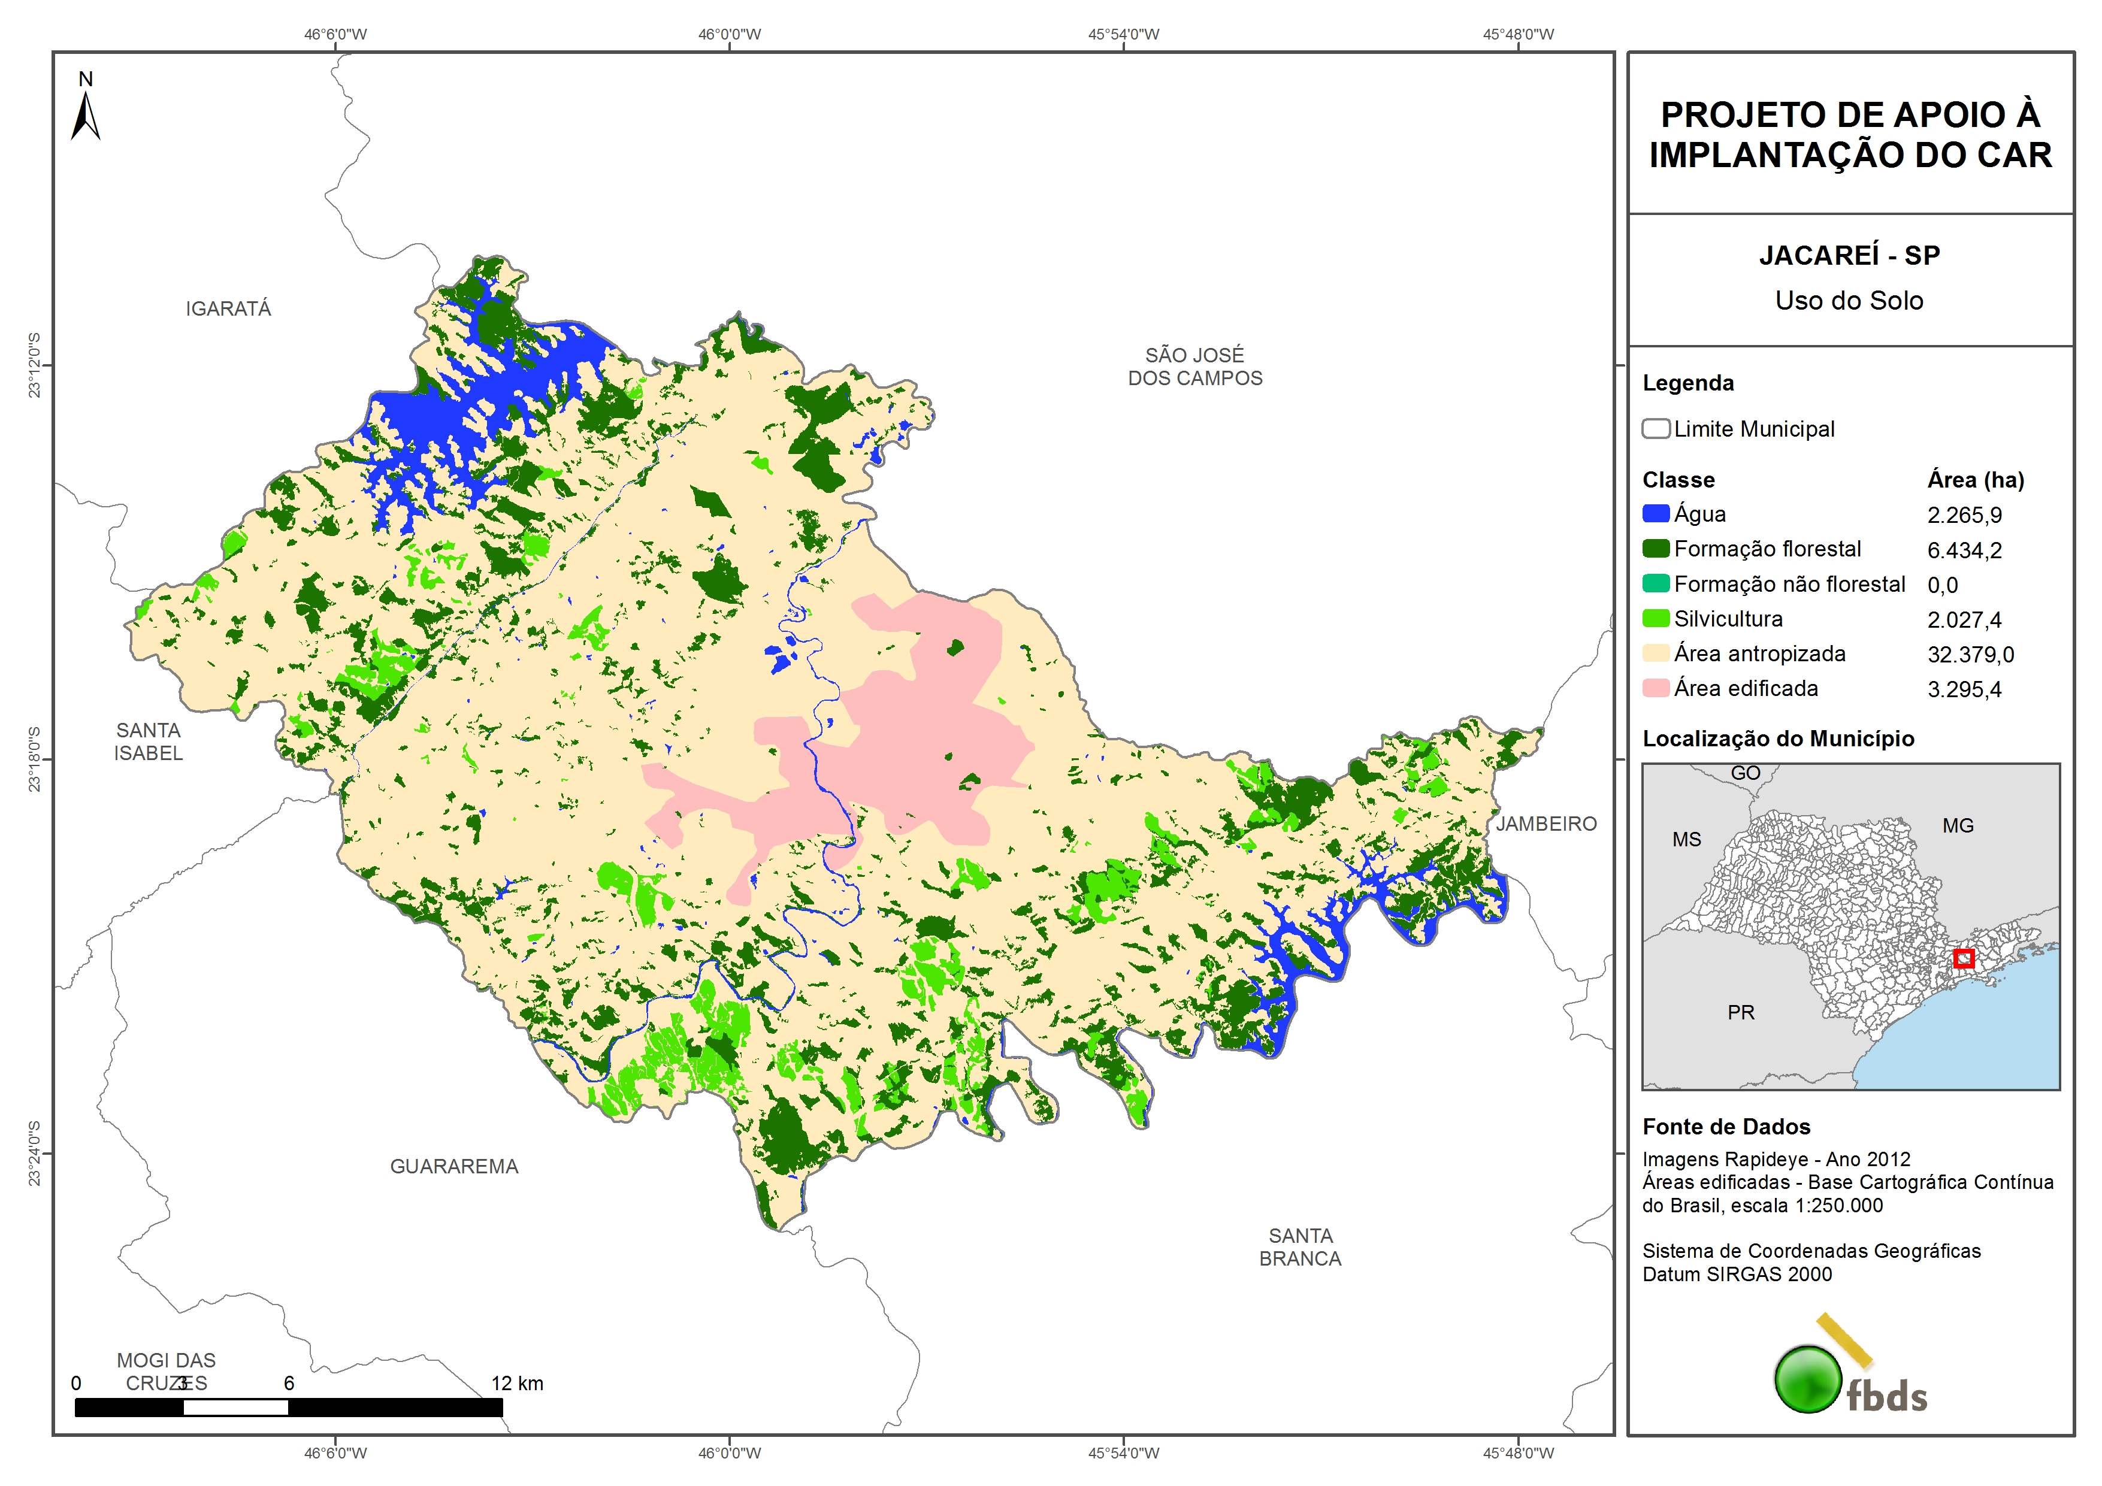Click the GUARAREMA municipality label
This screenshot has height=1486, width=2102.
(454, 1167)
